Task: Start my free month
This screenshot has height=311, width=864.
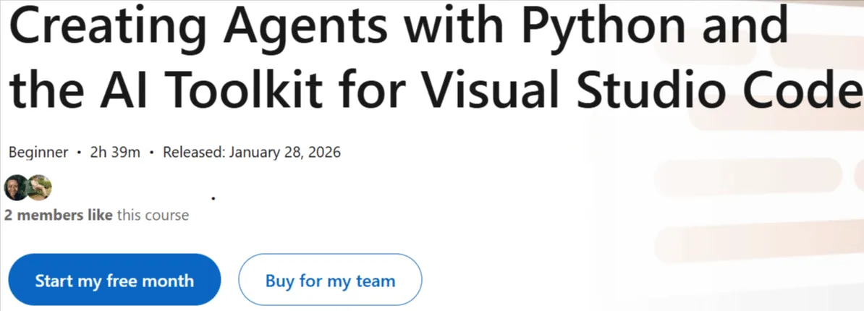Action: 114,280
